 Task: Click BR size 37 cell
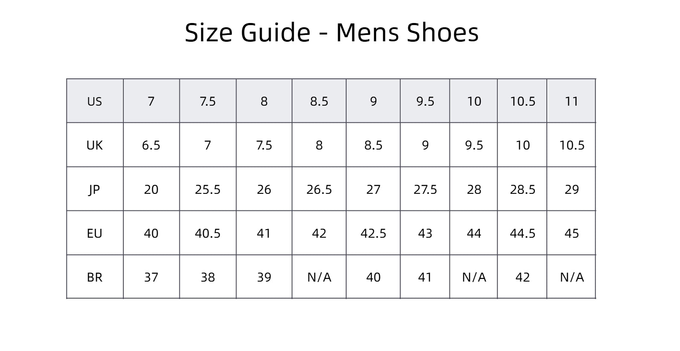151,277
